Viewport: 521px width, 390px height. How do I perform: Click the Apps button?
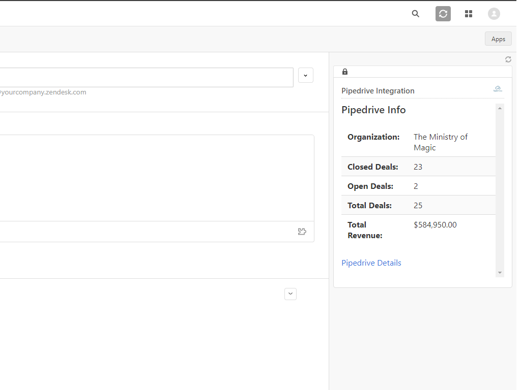tap(498, 39)
